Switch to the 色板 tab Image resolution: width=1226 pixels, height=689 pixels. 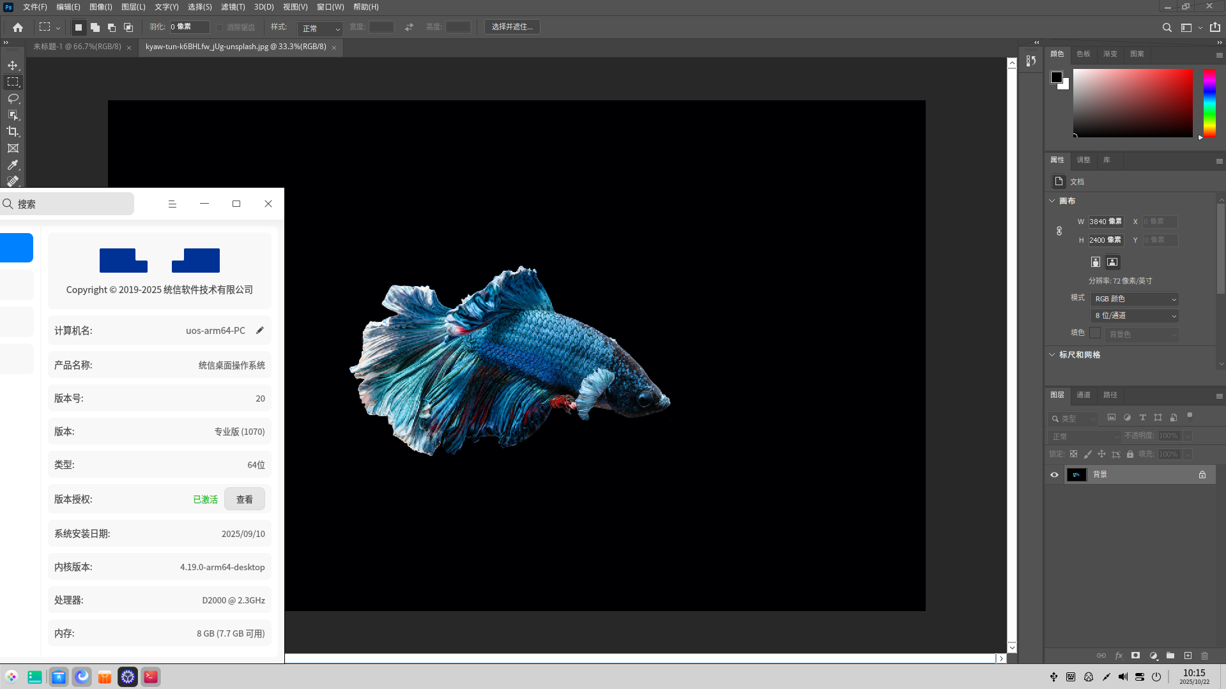[1084, 54]
